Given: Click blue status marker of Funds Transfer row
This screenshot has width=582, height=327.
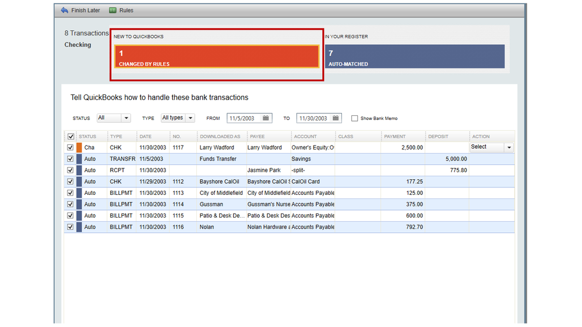Looking at the screenshot, I should pyautogui.click(x=79, y=159).
